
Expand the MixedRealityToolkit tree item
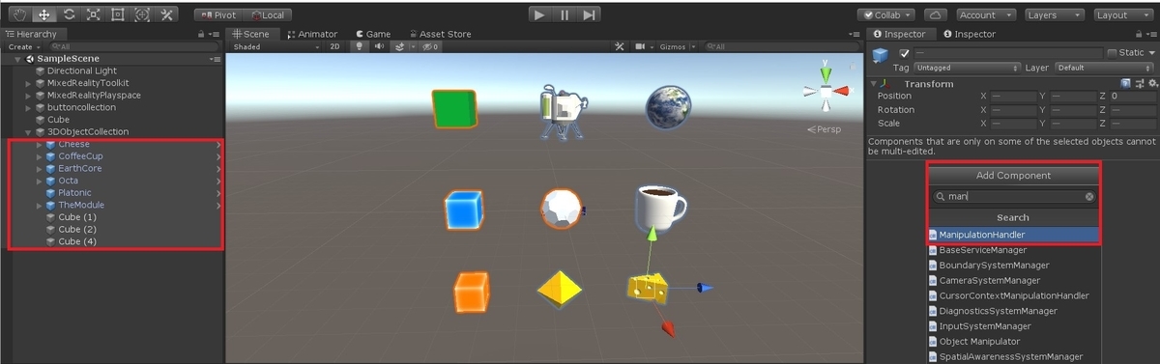click(29, 83)
